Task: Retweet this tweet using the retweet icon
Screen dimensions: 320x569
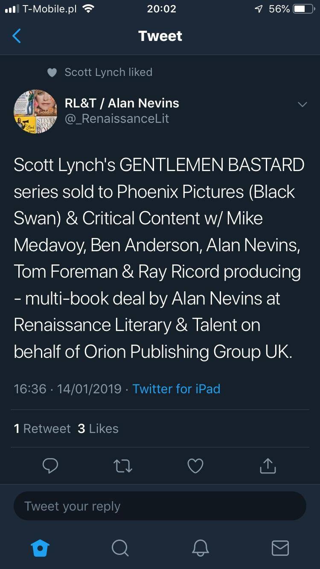Action: pos(123,466)
